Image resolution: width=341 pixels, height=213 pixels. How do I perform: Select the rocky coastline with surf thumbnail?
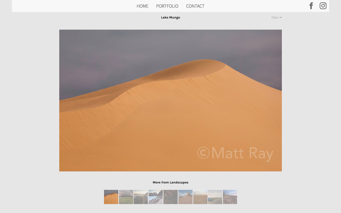pyautogui.click(x=155, y=197)
